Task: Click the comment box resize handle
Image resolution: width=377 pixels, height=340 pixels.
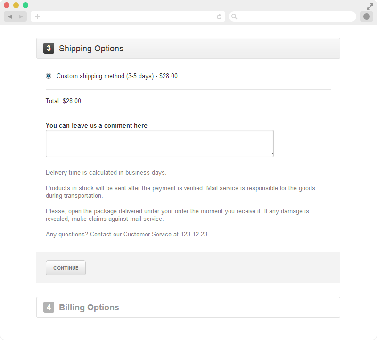Action: (271, 155)
